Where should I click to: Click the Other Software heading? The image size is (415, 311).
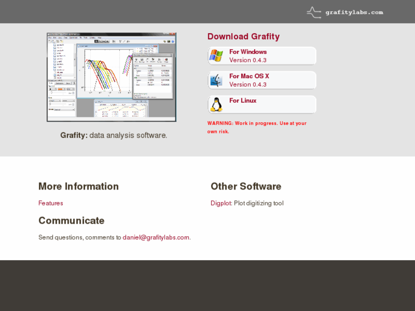click(x=246, y=187)
